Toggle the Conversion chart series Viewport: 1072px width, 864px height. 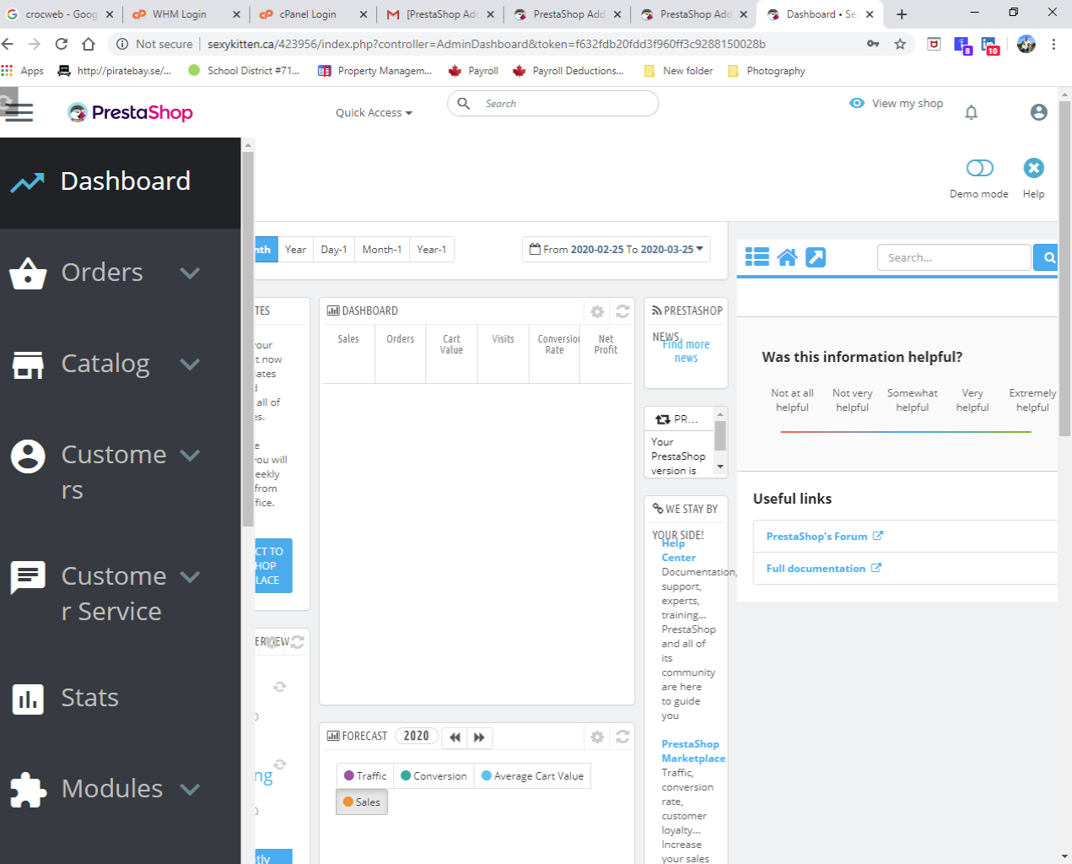tap(434, 776)
